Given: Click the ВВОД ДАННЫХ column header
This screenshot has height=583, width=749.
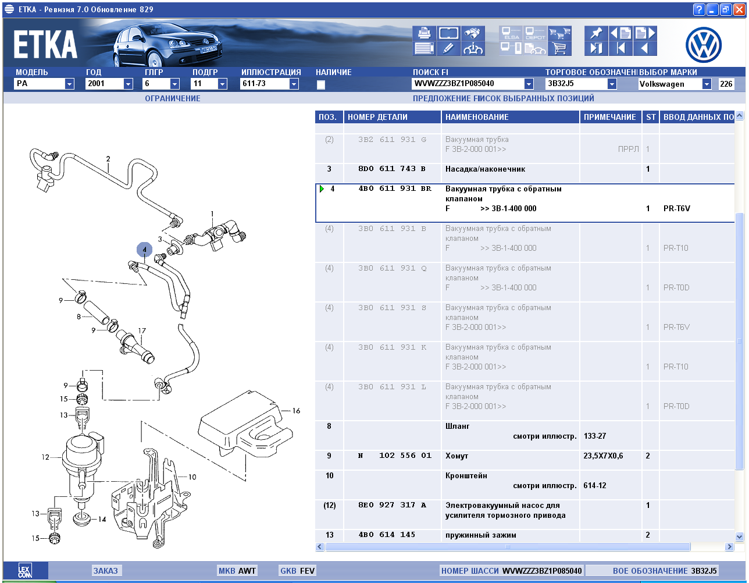Looking at the screenshot, I should [698, 117].
